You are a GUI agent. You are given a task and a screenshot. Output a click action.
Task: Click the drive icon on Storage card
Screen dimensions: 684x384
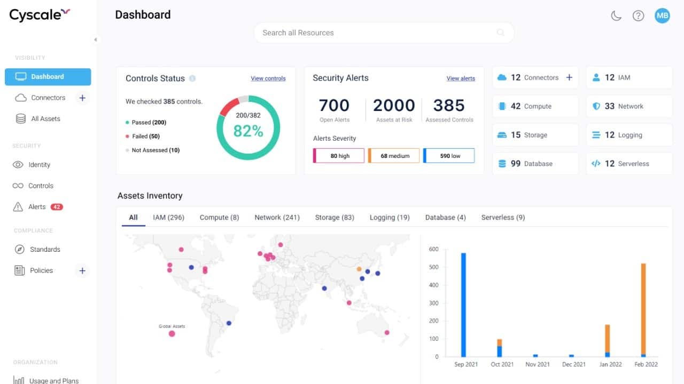(502, 135)
